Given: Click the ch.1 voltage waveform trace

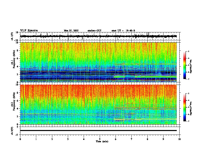Looking at the screenshot, I should [x=98, y=36].
